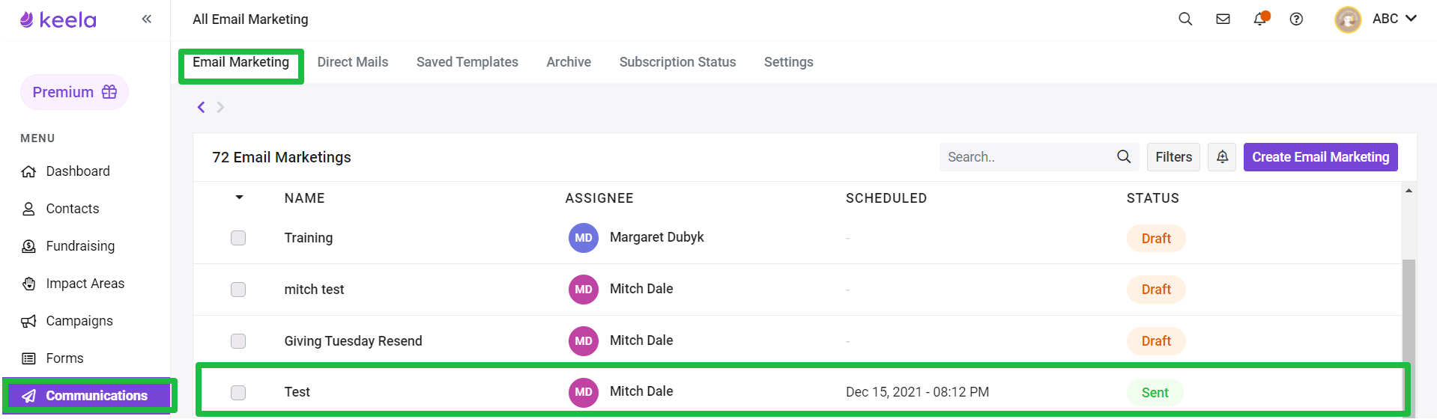Tick the checkbox for Training row
The image size is (1437, 419).
tap(238, 238)
